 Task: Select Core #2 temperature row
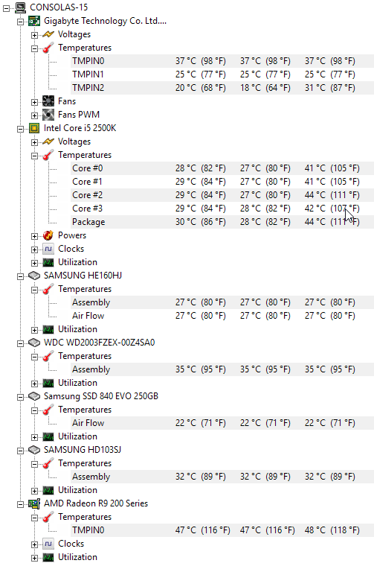(x=222, y=195)
